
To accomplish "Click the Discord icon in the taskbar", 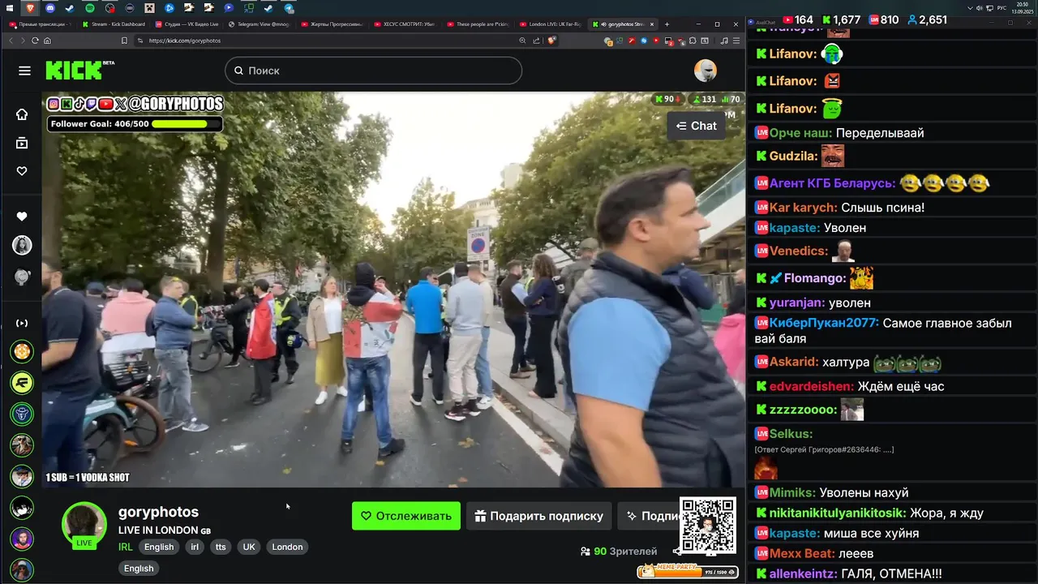I will coord(50,8).
